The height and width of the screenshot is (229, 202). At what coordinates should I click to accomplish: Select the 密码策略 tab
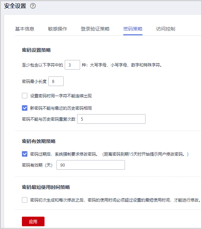133,29
